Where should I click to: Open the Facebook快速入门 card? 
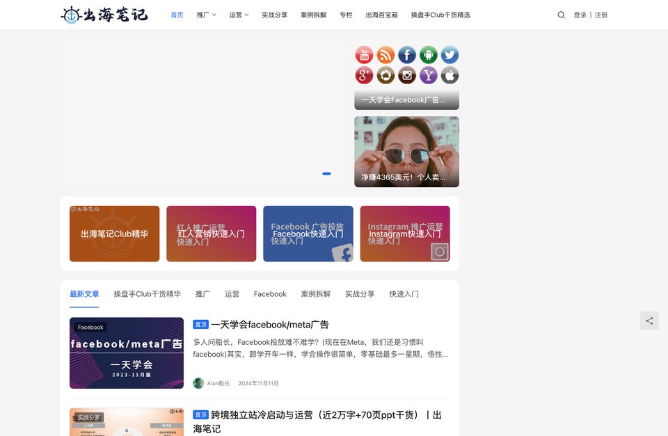coord(308,234)
